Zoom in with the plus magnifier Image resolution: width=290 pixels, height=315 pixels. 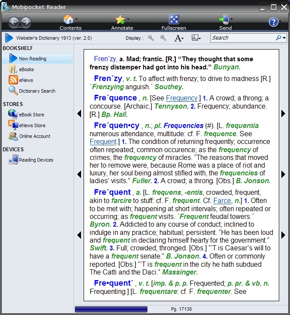[x=163, y=38]
